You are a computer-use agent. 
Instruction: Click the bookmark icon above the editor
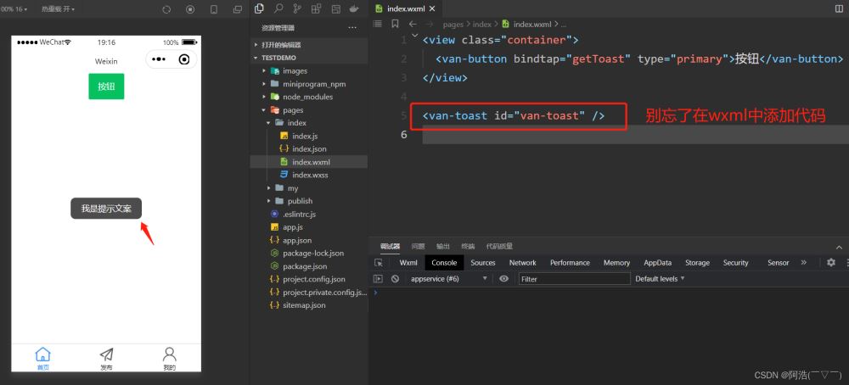pyautogui.click(x=395, y=25)
